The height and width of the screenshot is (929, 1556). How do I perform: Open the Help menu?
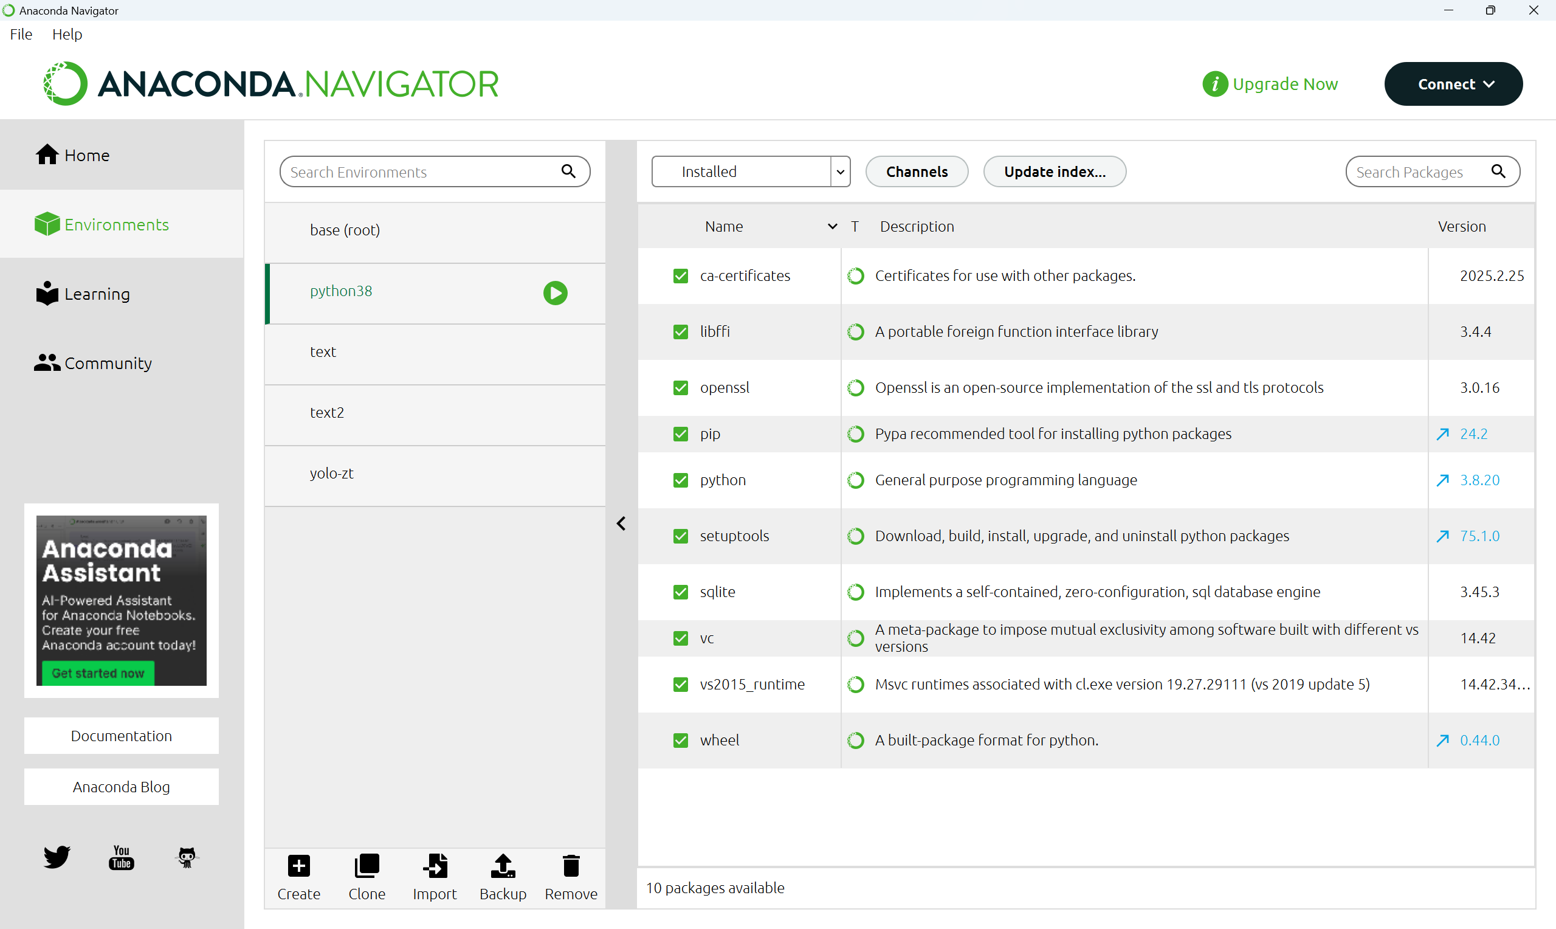click(67, 34)
